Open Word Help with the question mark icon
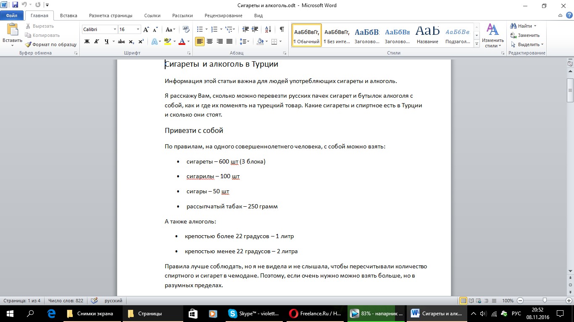 pyautogui.click(x=569, y=16)
